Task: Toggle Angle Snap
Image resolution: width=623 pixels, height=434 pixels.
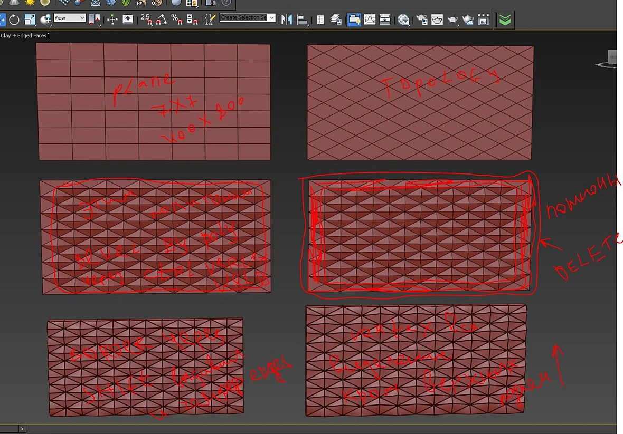Action: click(162, 20)
